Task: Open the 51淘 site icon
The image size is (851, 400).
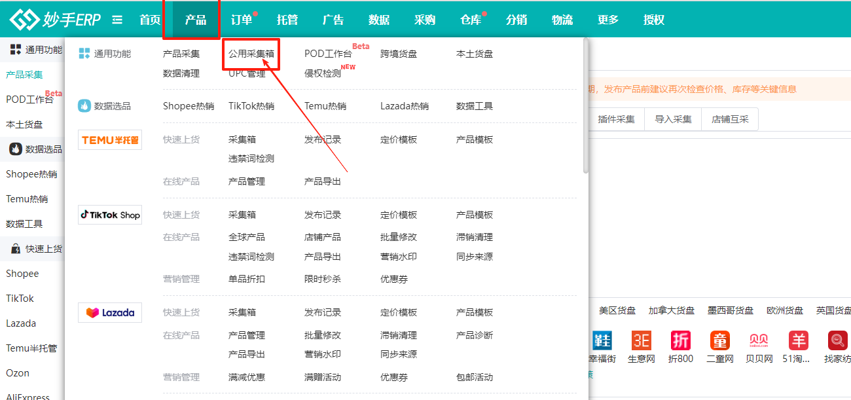Action: (x=798, y=340)
